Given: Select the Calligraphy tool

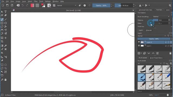Looking at the screenshot, I should point(5,15).
